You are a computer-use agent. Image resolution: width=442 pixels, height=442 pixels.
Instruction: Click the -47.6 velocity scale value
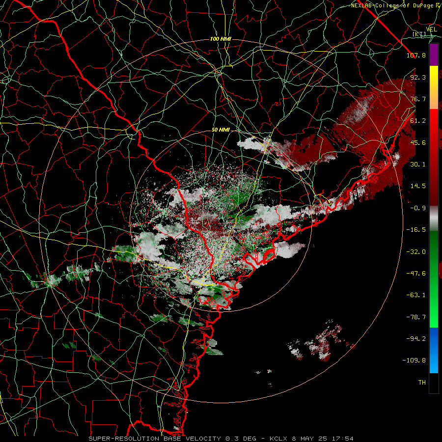point(416,274)
